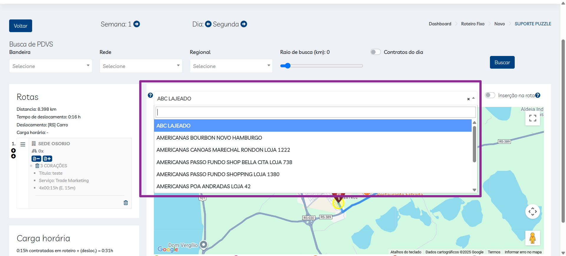
Task: Click the add-document button under SEDE OSORIO
Action: [x=47, y=158]
